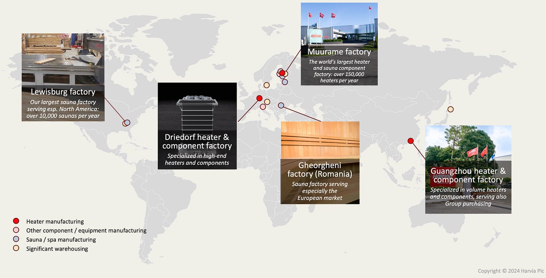Click the 'Heater manufacturing' legend label
The height and width of the screenshot is (278, 546).
(55, 221)
